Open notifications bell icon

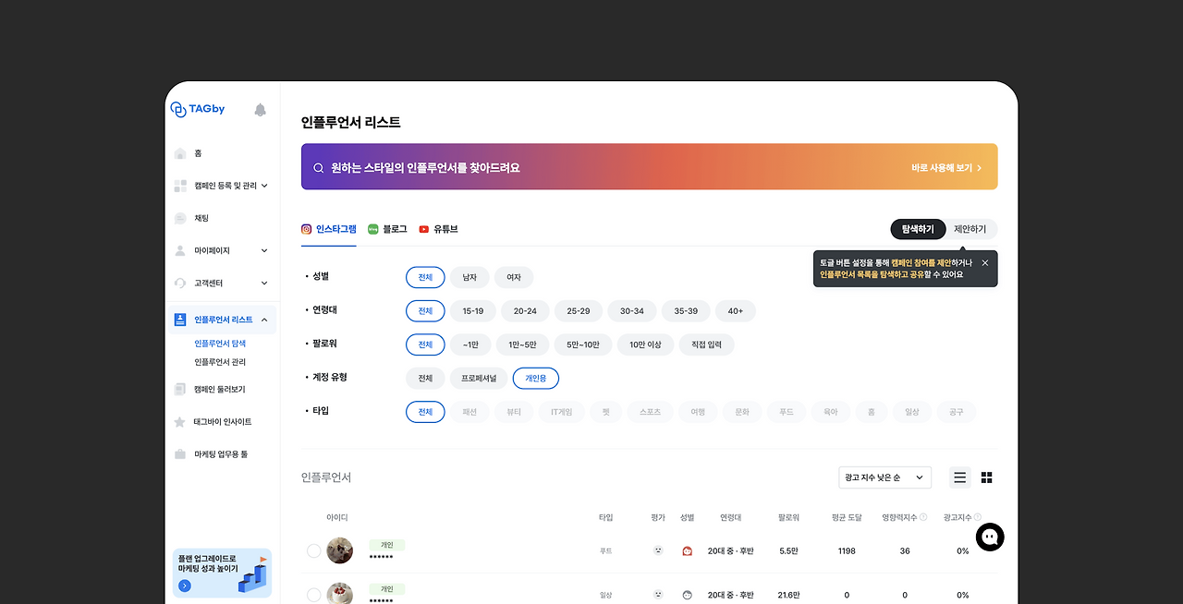click(260, 110)
